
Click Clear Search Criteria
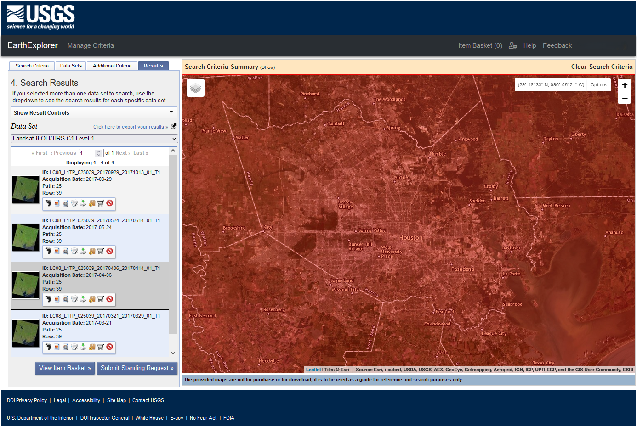(602, 67)
